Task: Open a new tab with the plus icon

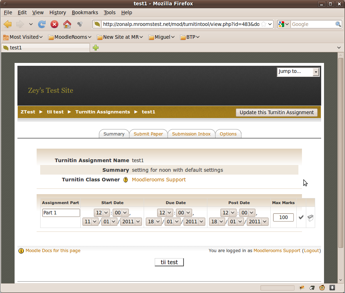Action: (x=95, y=48)
